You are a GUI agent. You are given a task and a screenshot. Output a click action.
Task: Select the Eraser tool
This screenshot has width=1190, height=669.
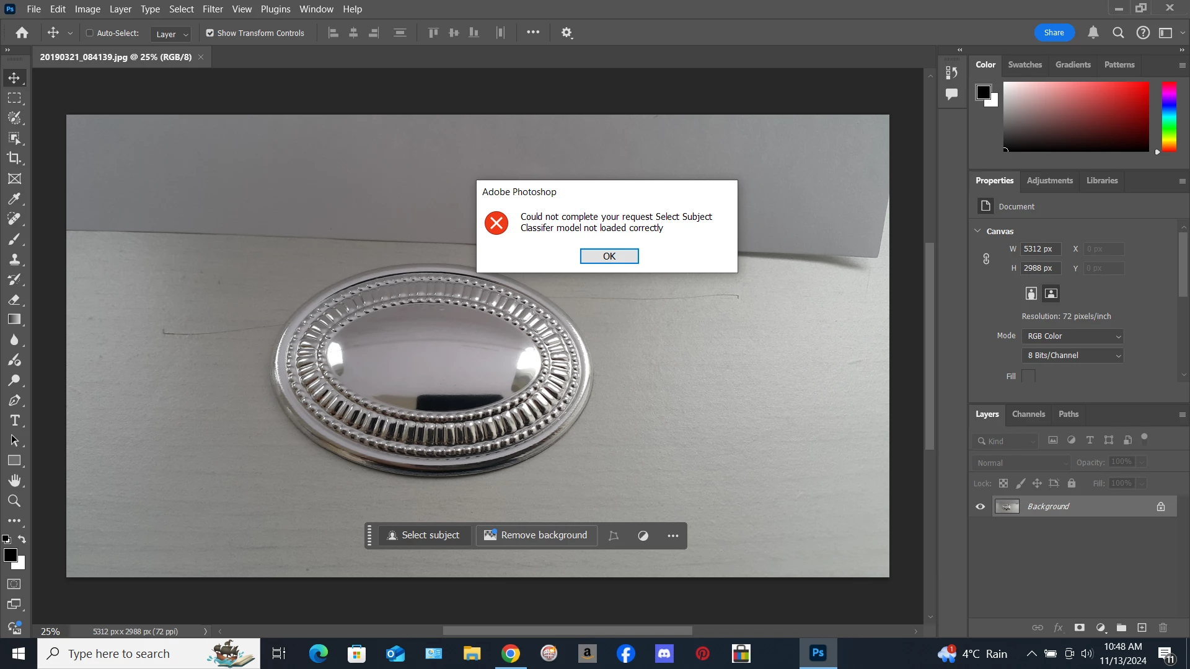pos(14,300)
